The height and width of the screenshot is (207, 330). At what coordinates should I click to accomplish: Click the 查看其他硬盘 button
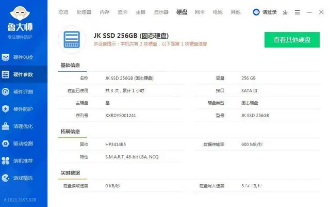292,40
